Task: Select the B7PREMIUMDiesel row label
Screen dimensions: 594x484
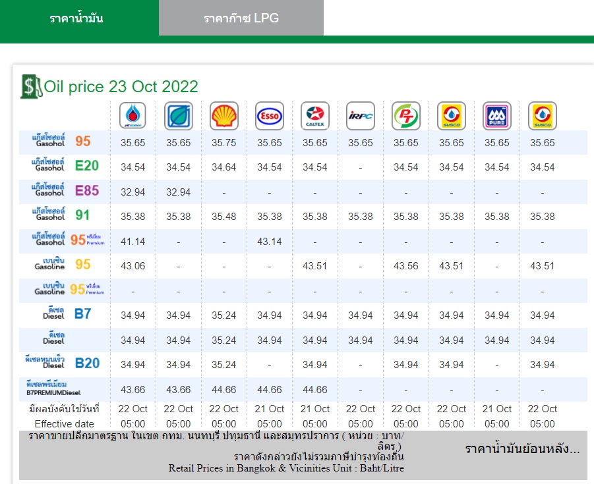Action: [53, 389]
